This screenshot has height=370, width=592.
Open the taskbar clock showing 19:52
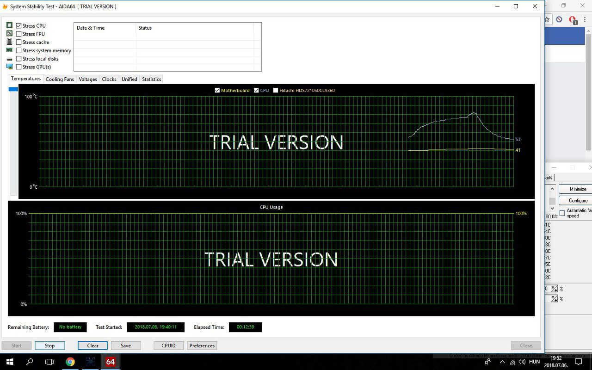pos(556,362)
